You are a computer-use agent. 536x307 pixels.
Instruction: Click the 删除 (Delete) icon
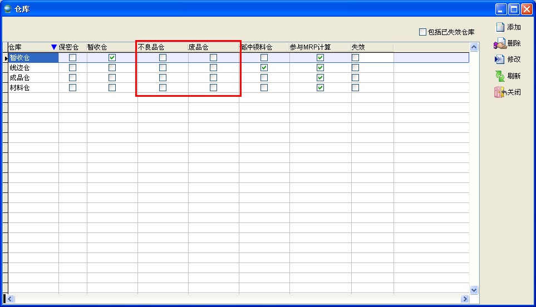pyautogui.click(x=500, y=43)
